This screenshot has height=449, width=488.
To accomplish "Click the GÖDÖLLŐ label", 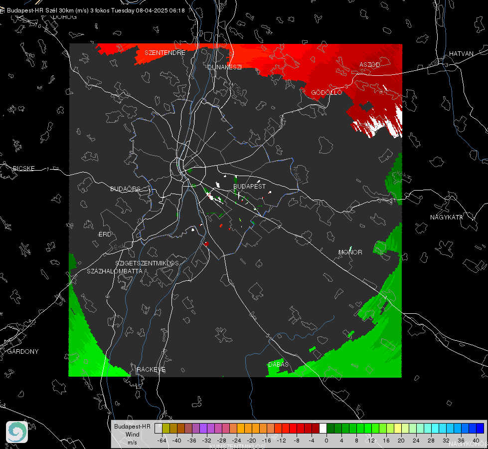I will pos(326,92).
